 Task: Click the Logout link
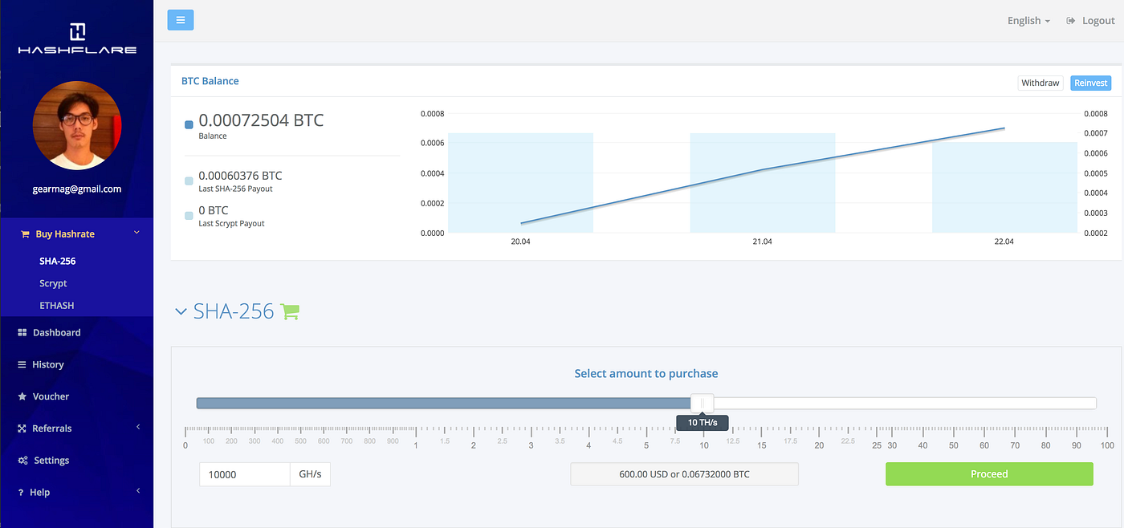[1098, 21]
